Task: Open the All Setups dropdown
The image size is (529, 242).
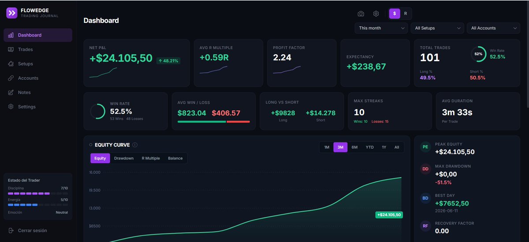Action: pyautogui.click(x=437, y=28)
